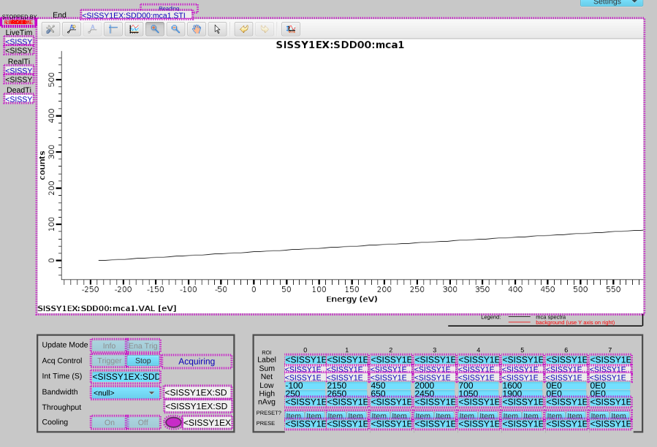Click the PV readback under DeadTi
The width and height of the screenshot is (657, 447).
tap(18, 99)
